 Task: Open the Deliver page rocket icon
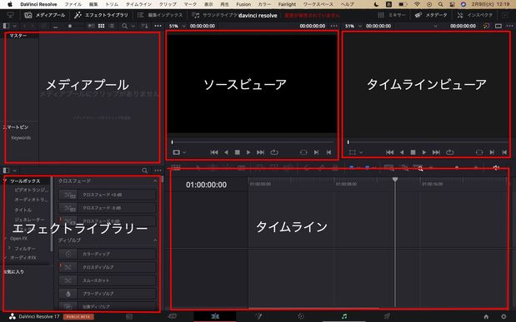pyautogui.click(x=388, y=316)
